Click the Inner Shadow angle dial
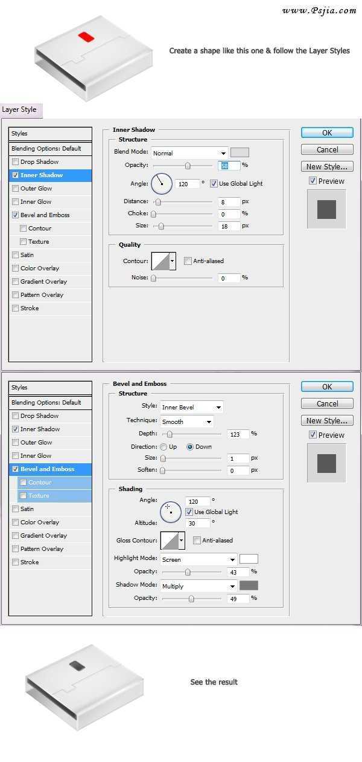This screenshot has height=762, width=362. pos(162,183)
